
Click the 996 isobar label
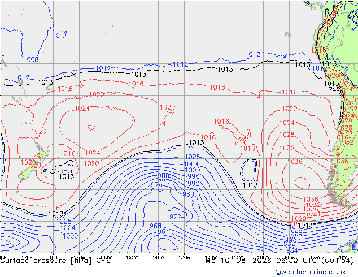pos(193,176)
